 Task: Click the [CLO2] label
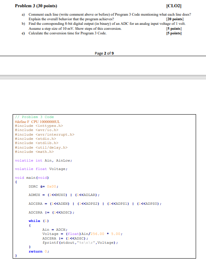pos(174,6)
